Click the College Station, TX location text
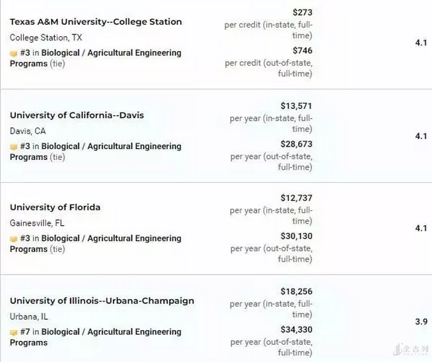This screenshot has width=434, height=362. point(46,38)
